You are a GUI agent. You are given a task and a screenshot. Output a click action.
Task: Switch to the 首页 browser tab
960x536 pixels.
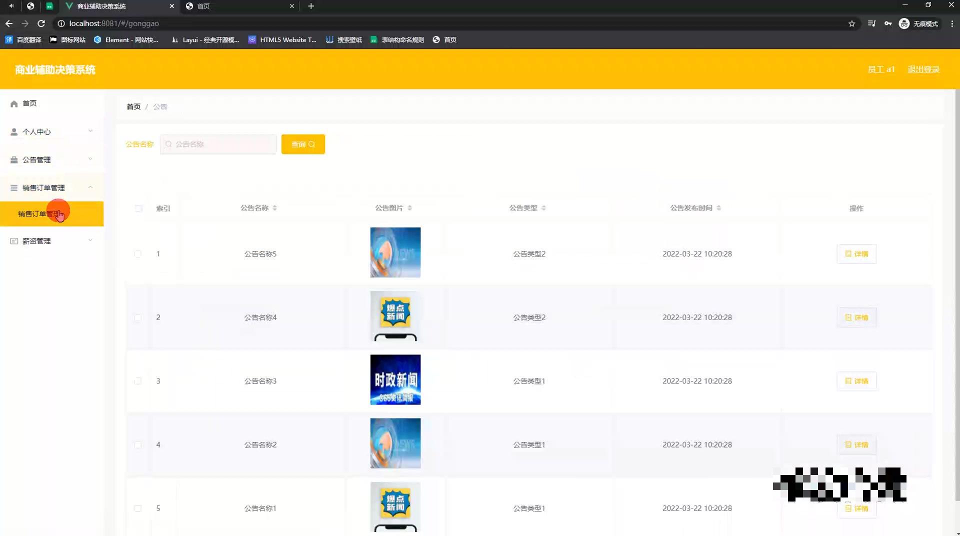pyautogui.click(x=239, y=6)
